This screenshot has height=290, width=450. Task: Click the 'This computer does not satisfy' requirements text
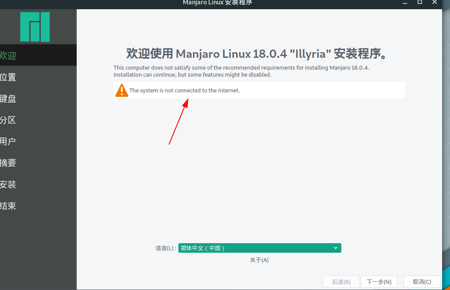coord(241,71)
